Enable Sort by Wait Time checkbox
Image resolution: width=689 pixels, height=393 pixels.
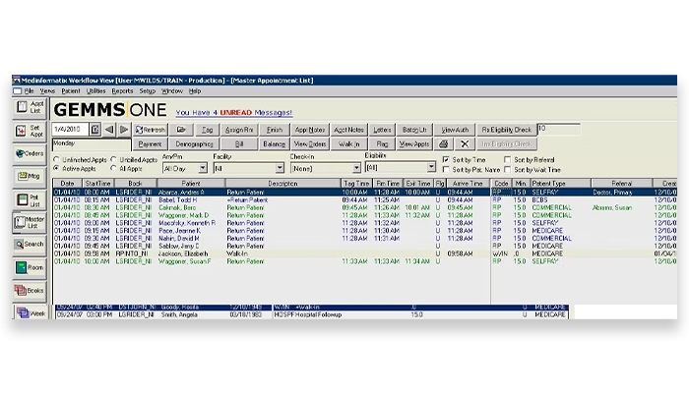[x=508, y=169]
